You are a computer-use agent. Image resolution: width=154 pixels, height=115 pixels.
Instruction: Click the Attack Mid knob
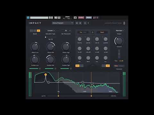[x=50, y=47]
